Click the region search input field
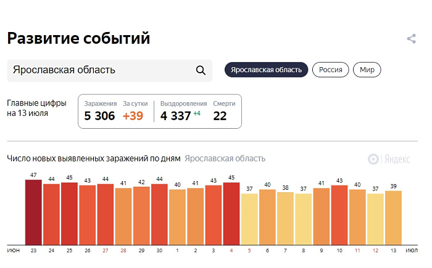This screenshot has height=268, width=432. pos(110,70)
